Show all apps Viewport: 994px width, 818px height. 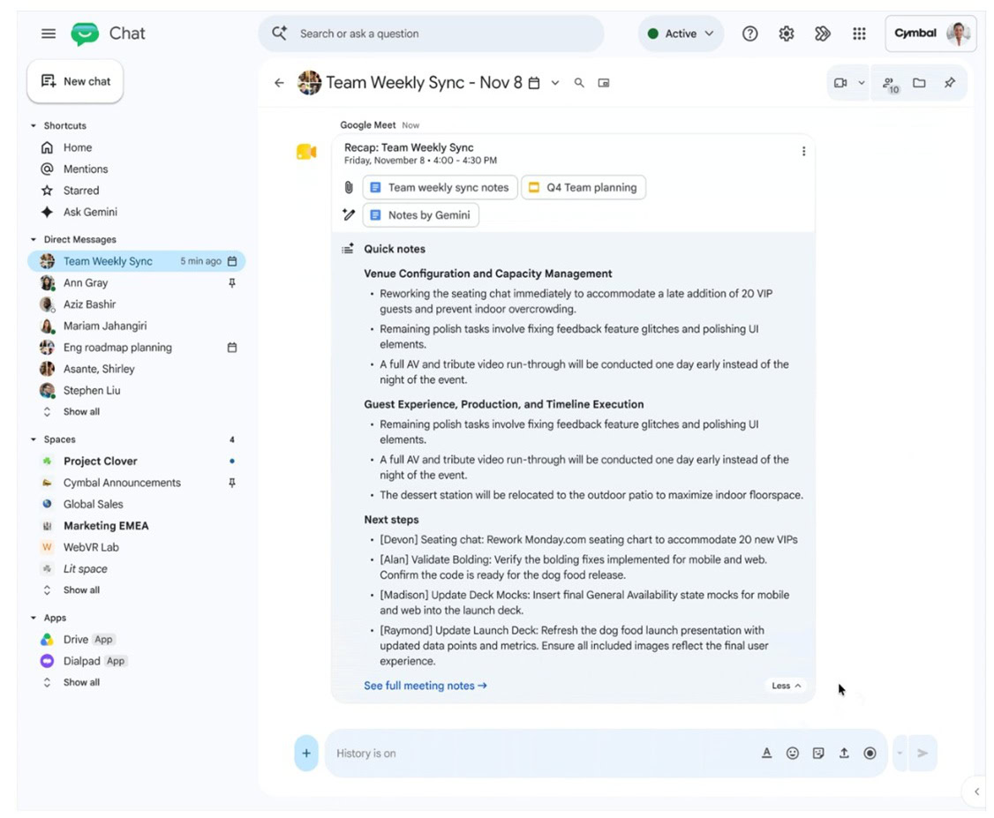point(81,682)
